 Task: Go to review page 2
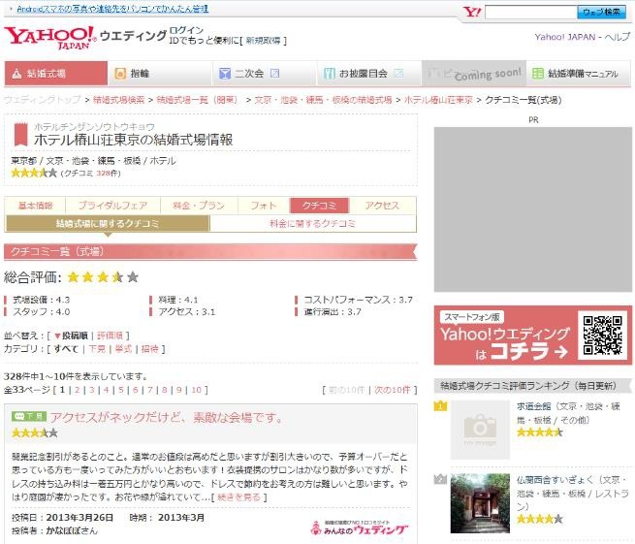click(77, 390)
